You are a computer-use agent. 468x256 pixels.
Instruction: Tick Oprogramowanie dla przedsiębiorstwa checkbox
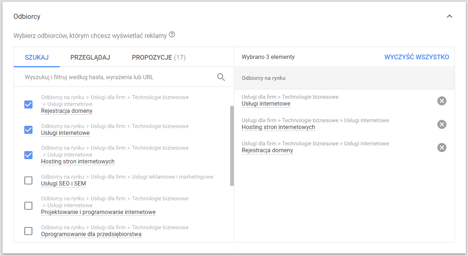pyautogui.click(x=28, y=231)
